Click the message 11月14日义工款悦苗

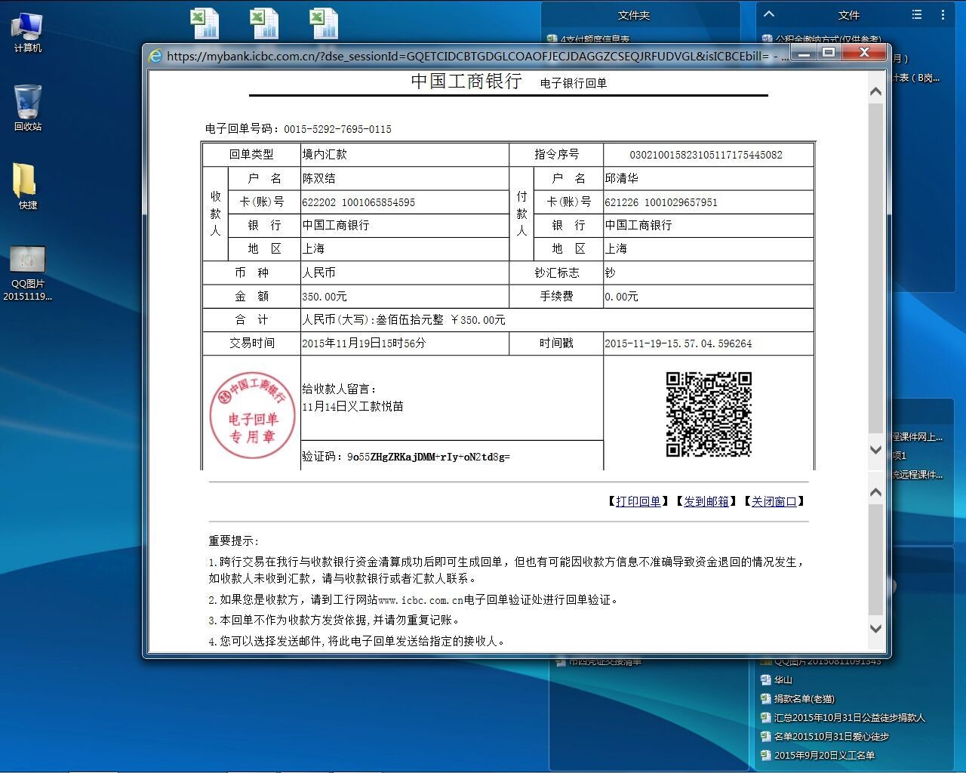pyautogui.click(x=352, y=406)
